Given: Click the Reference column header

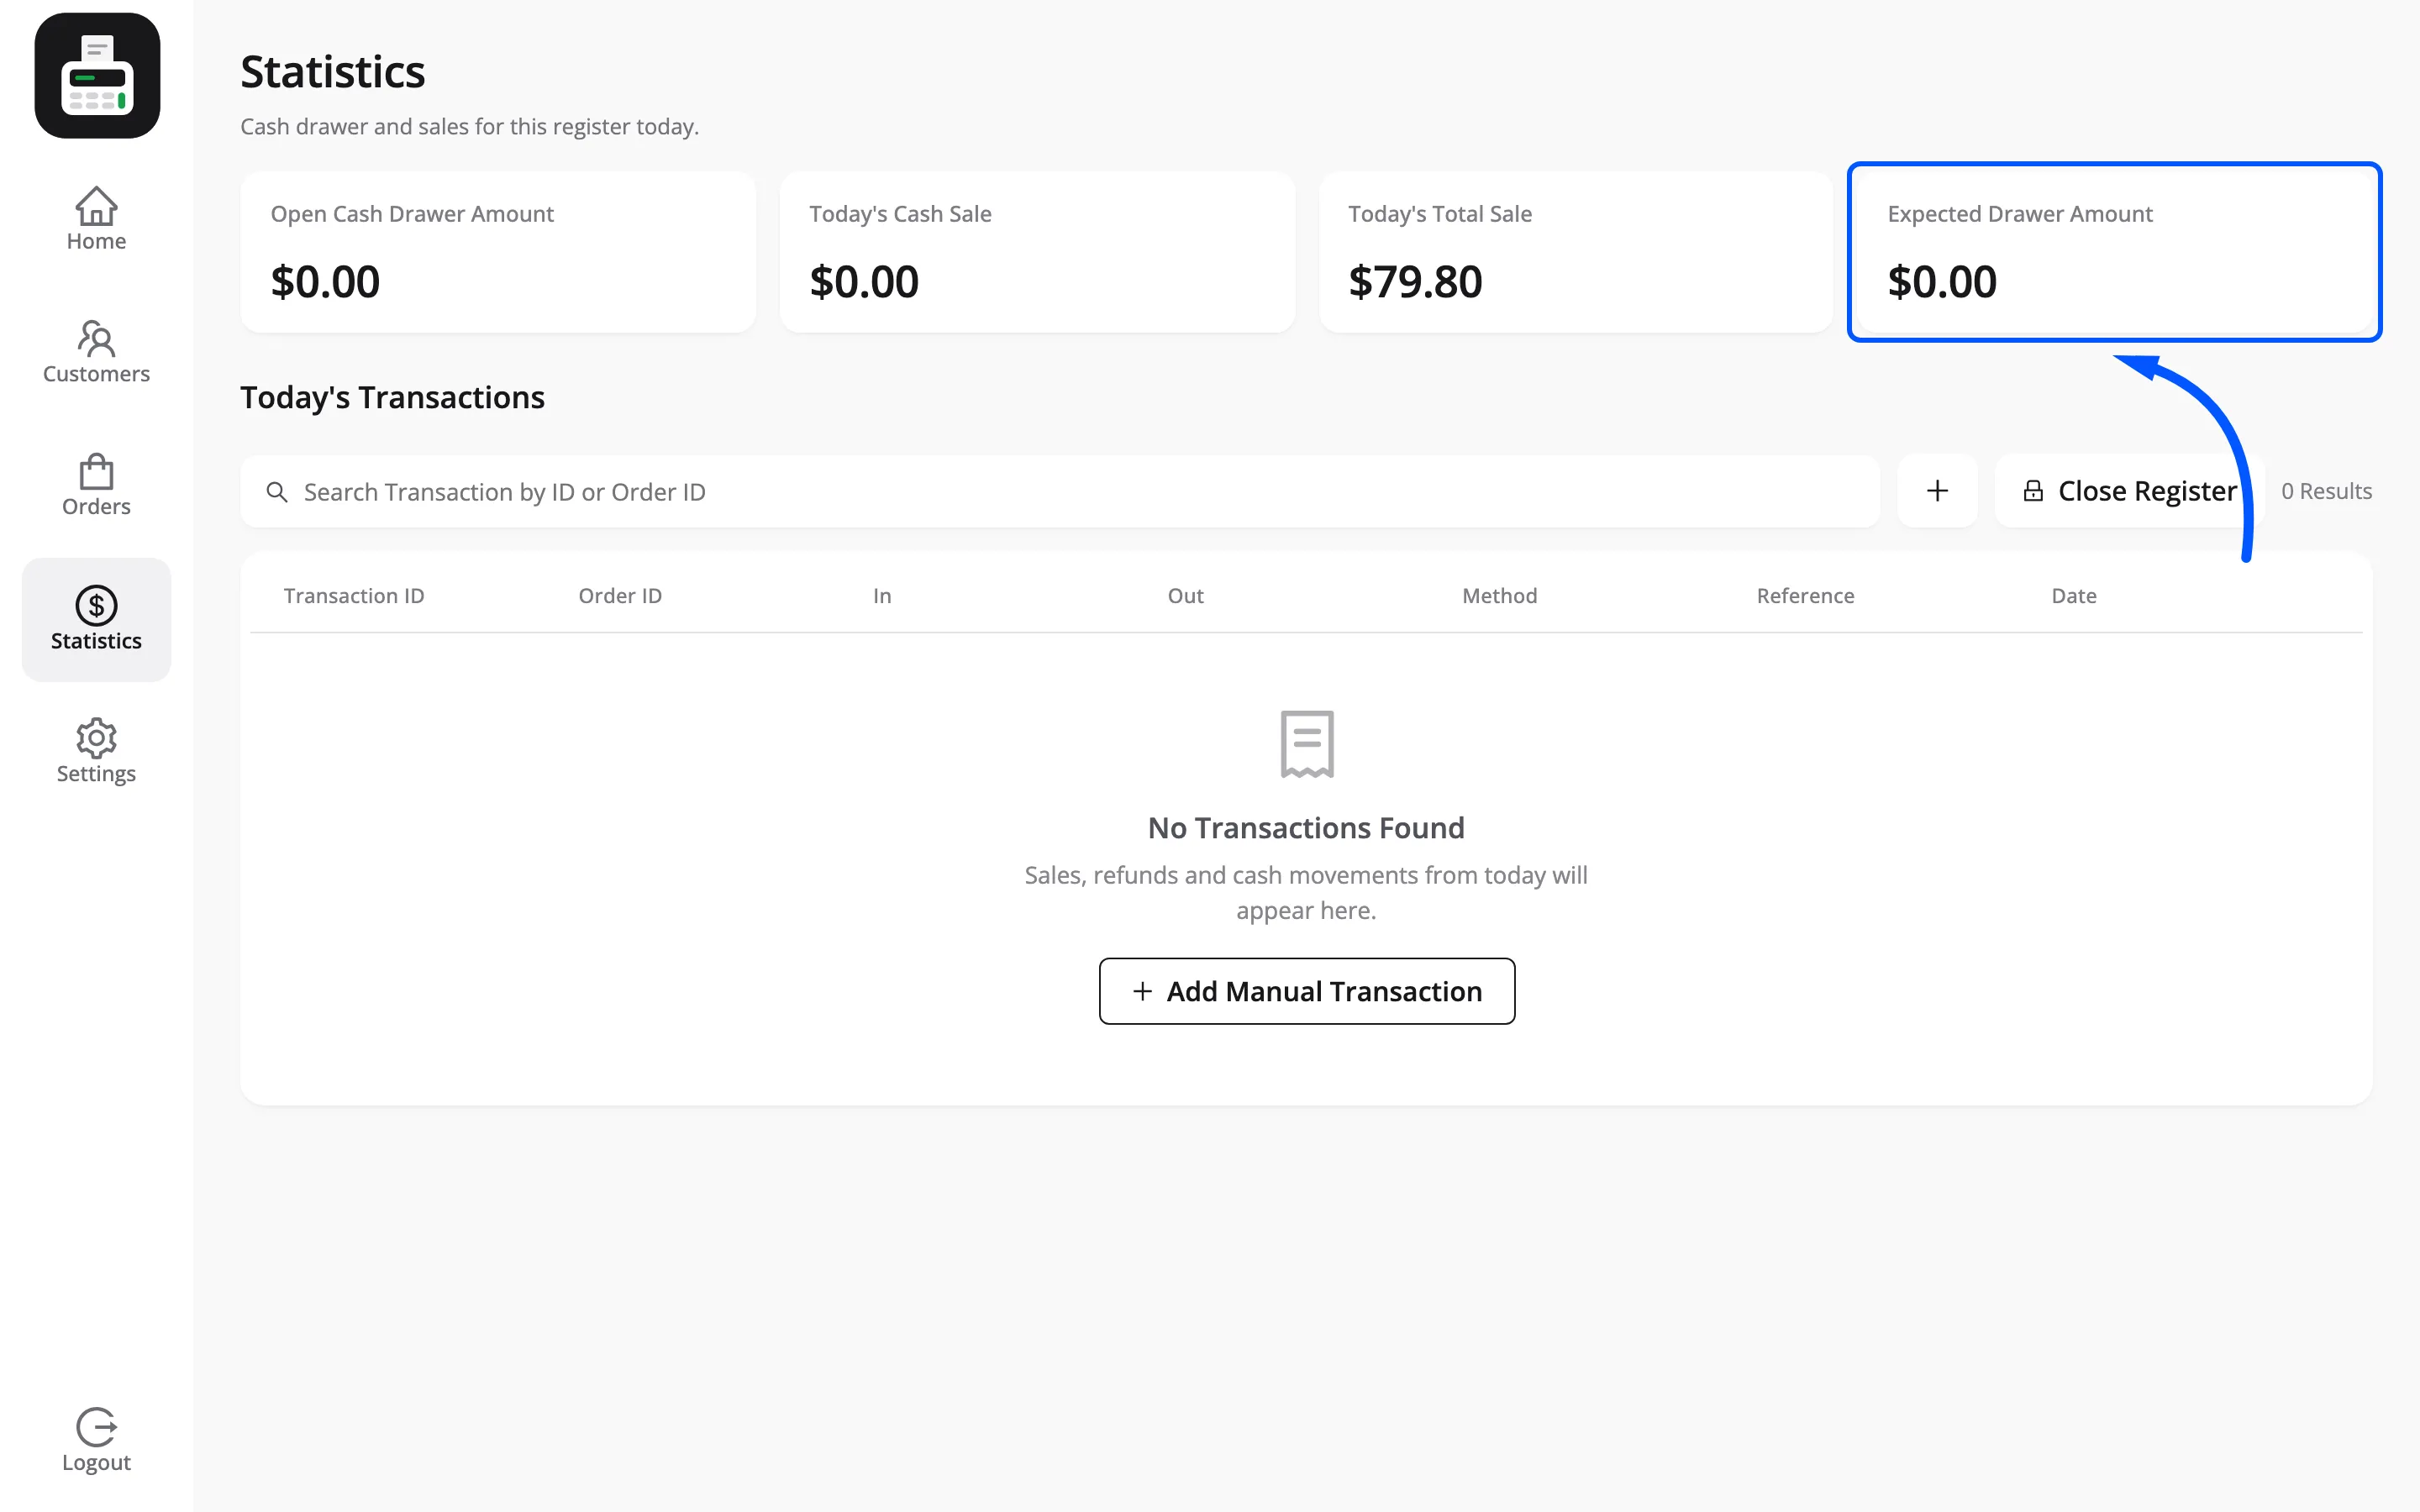Looking at the screenshot, I should click(1805, 596).
